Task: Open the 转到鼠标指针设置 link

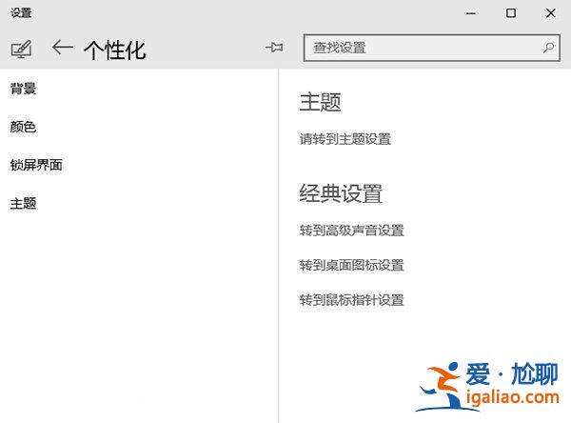Action: point(352,300)
